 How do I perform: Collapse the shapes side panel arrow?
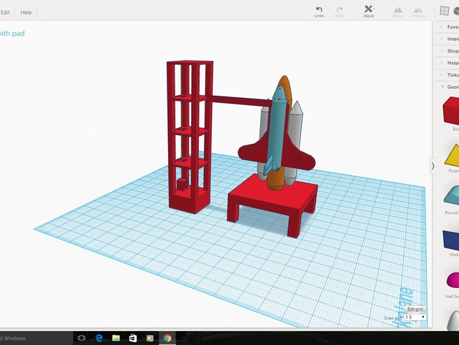click(433, 166)
